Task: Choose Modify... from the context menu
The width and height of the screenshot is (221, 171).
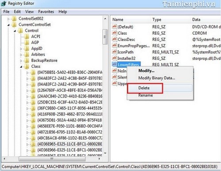Action: pyautogui.click(x=160, y=71)
